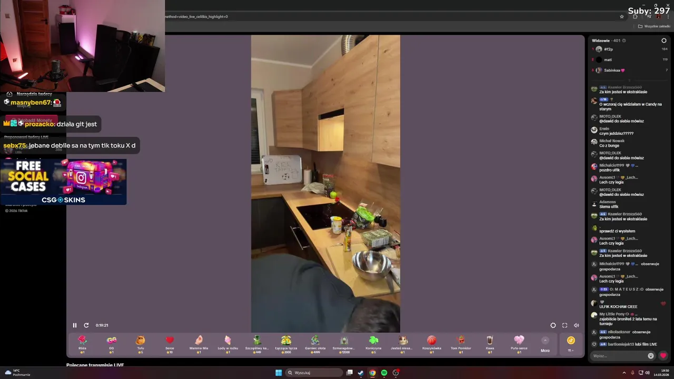Send the Tofu gift
Image resolution: width=674 pixels, height=379 pixels.
pos(141,344)
